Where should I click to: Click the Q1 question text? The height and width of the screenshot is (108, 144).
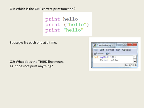(x=42, y=9)
